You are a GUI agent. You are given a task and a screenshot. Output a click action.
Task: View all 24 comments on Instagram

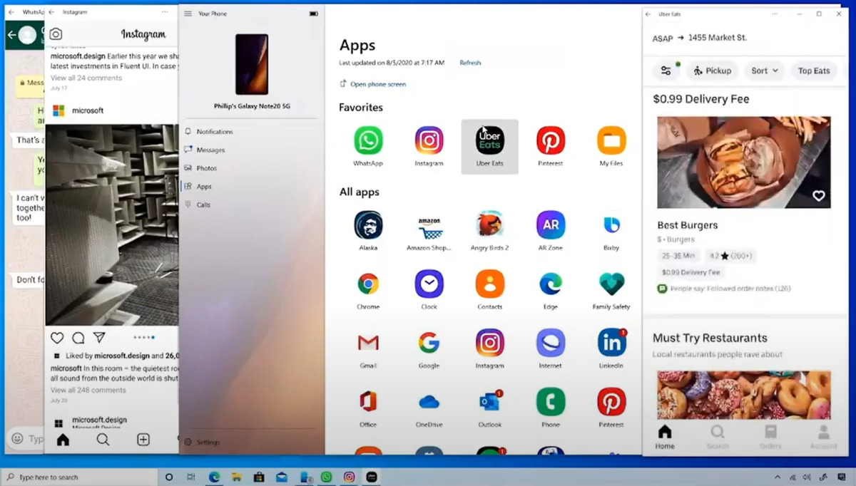pyautogui.click(x=86, y=78)
